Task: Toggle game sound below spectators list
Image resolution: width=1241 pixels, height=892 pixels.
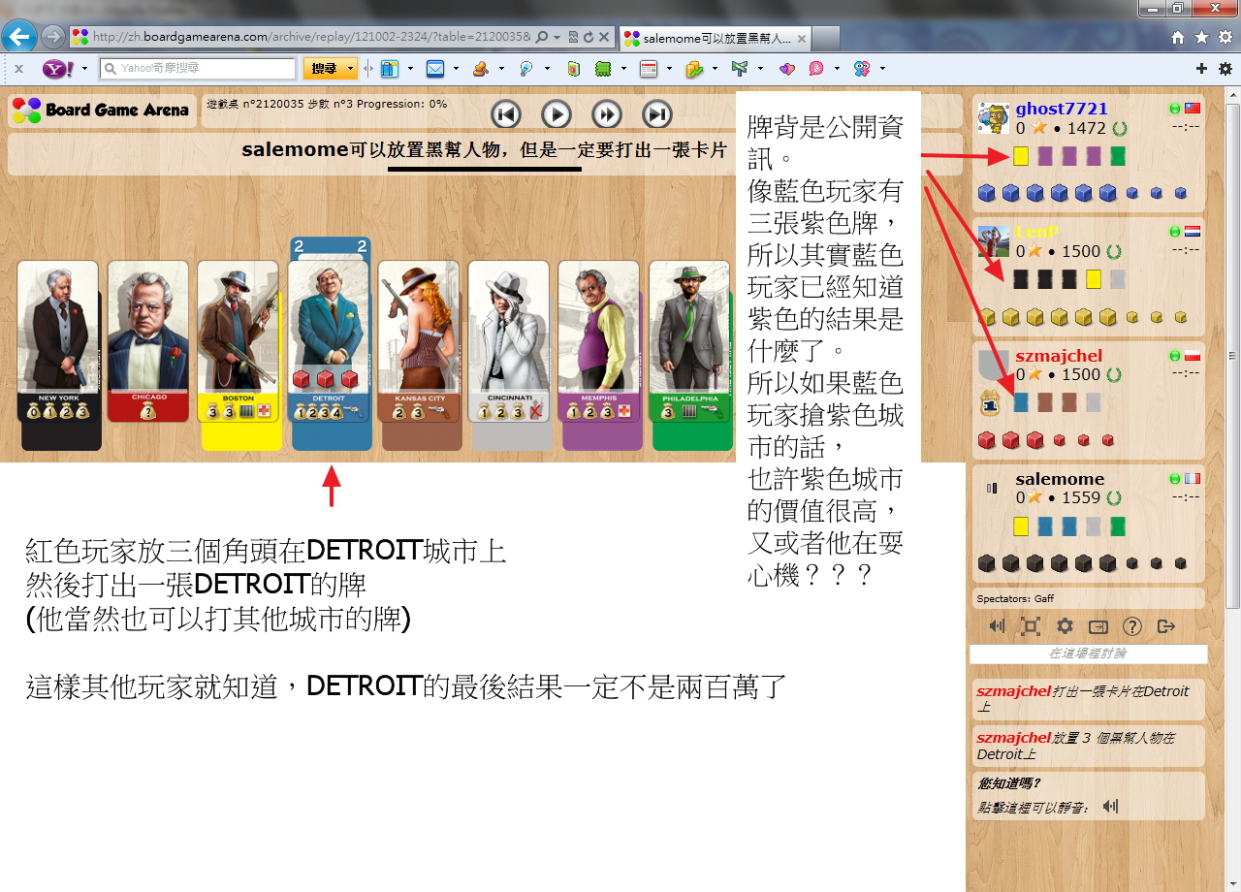Action: [x=997, y=626]
